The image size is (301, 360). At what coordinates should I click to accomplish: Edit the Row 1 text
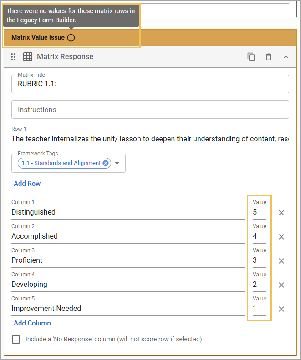pyautogui.click(x=150, y=139)
